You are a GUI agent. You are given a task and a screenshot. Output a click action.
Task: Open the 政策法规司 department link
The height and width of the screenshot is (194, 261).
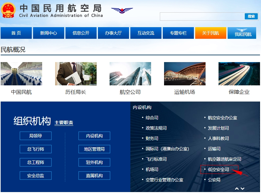(x=156, y=128)
